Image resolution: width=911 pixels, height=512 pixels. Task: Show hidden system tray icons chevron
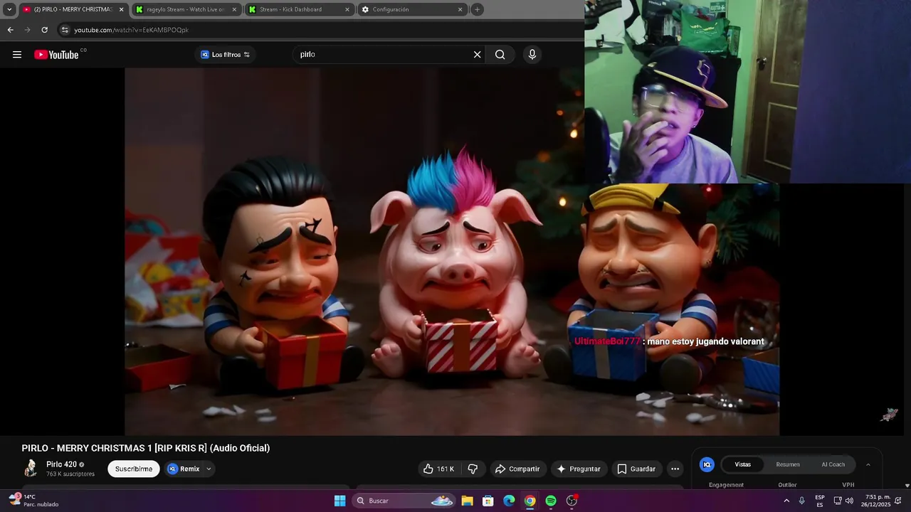(x=786, y=501)
